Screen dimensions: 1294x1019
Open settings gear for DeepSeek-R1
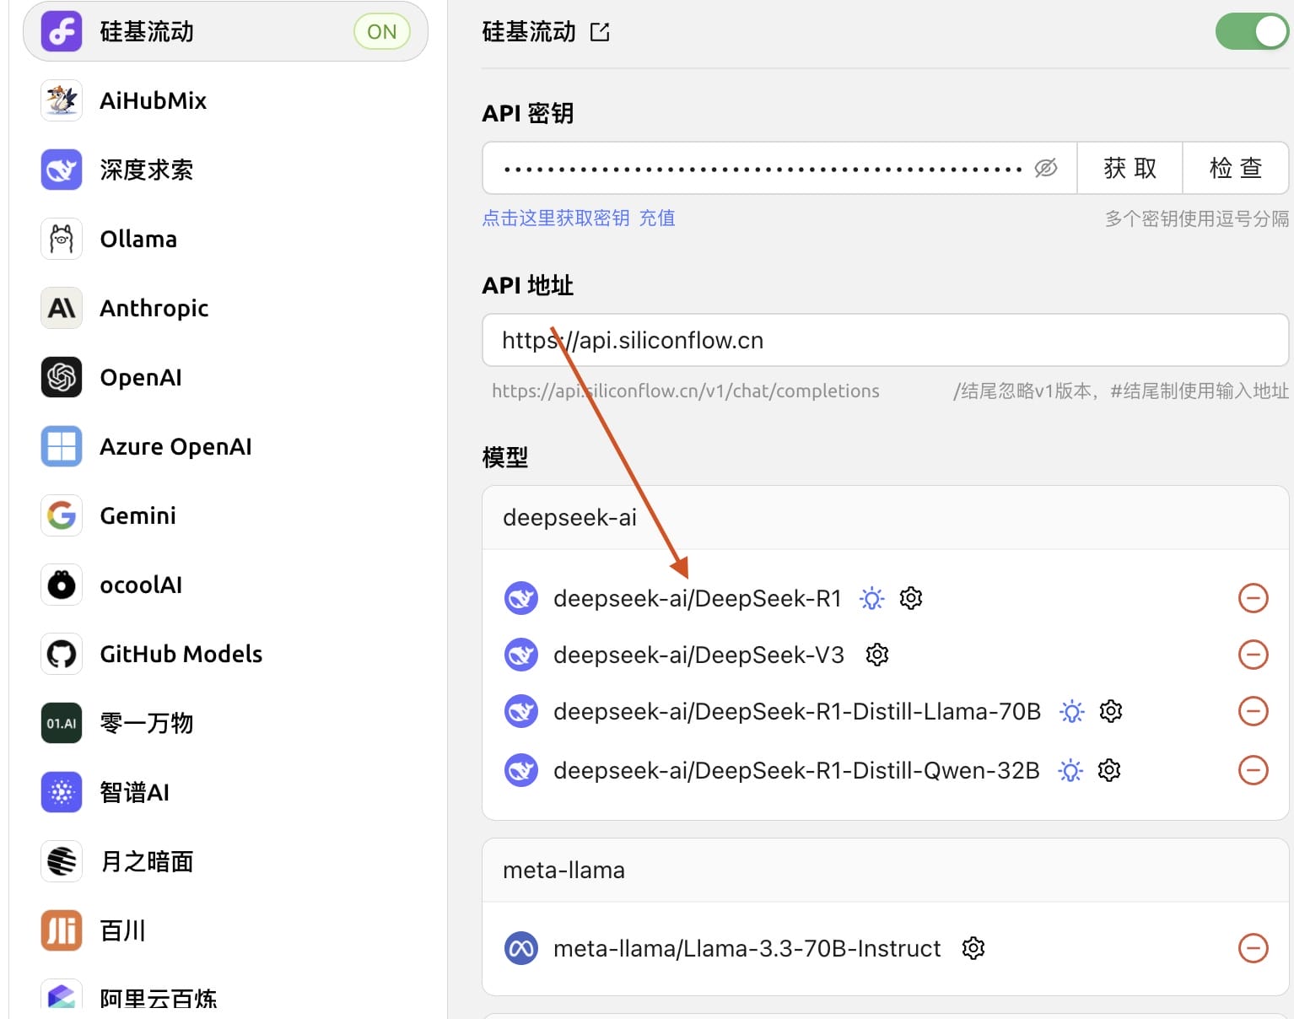(911, 598)
